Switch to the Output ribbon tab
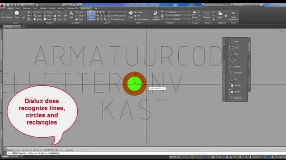The image size is (286, 160). coord(52,8)
